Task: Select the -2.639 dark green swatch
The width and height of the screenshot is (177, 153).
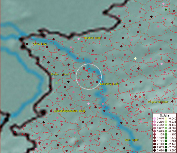Action: 166,147
